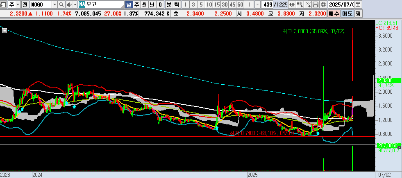Choose the 3 interval button
This screenshot has height=178, width=402.
point(193,5)
